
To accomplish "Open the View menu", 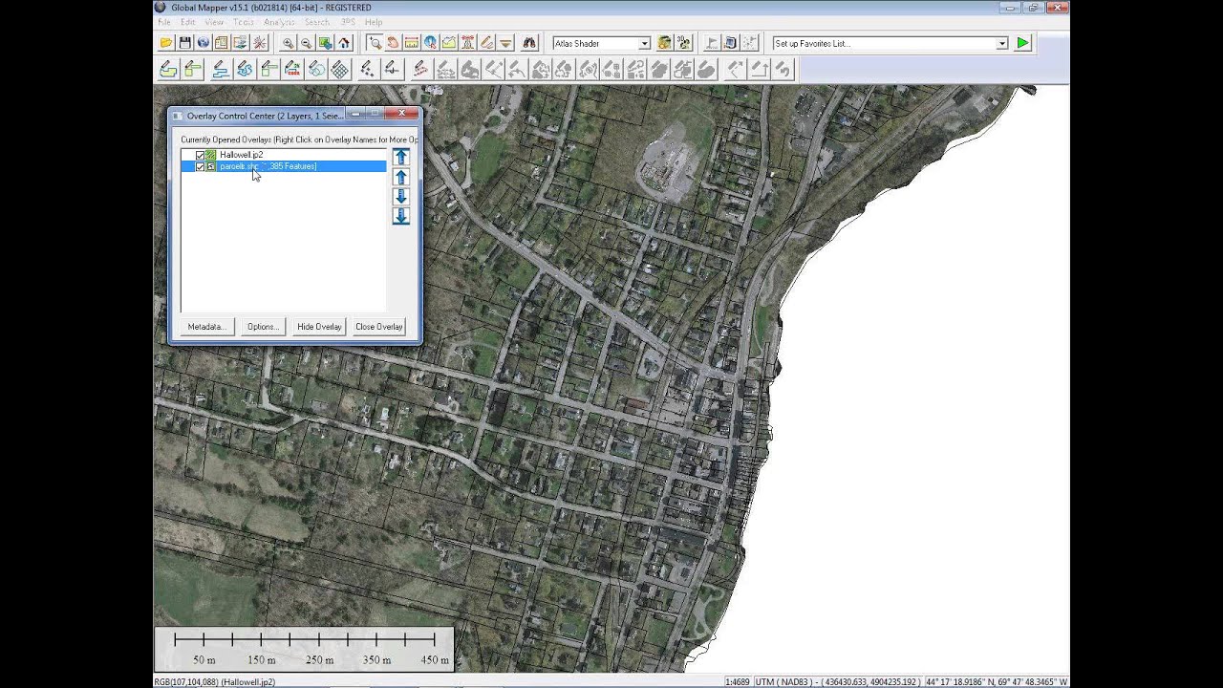I will 214,22.
